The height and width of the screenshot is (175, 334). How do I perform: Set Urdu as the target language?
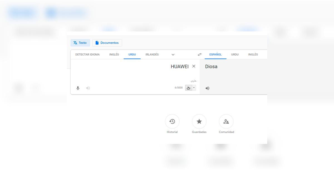coord(235,54)
